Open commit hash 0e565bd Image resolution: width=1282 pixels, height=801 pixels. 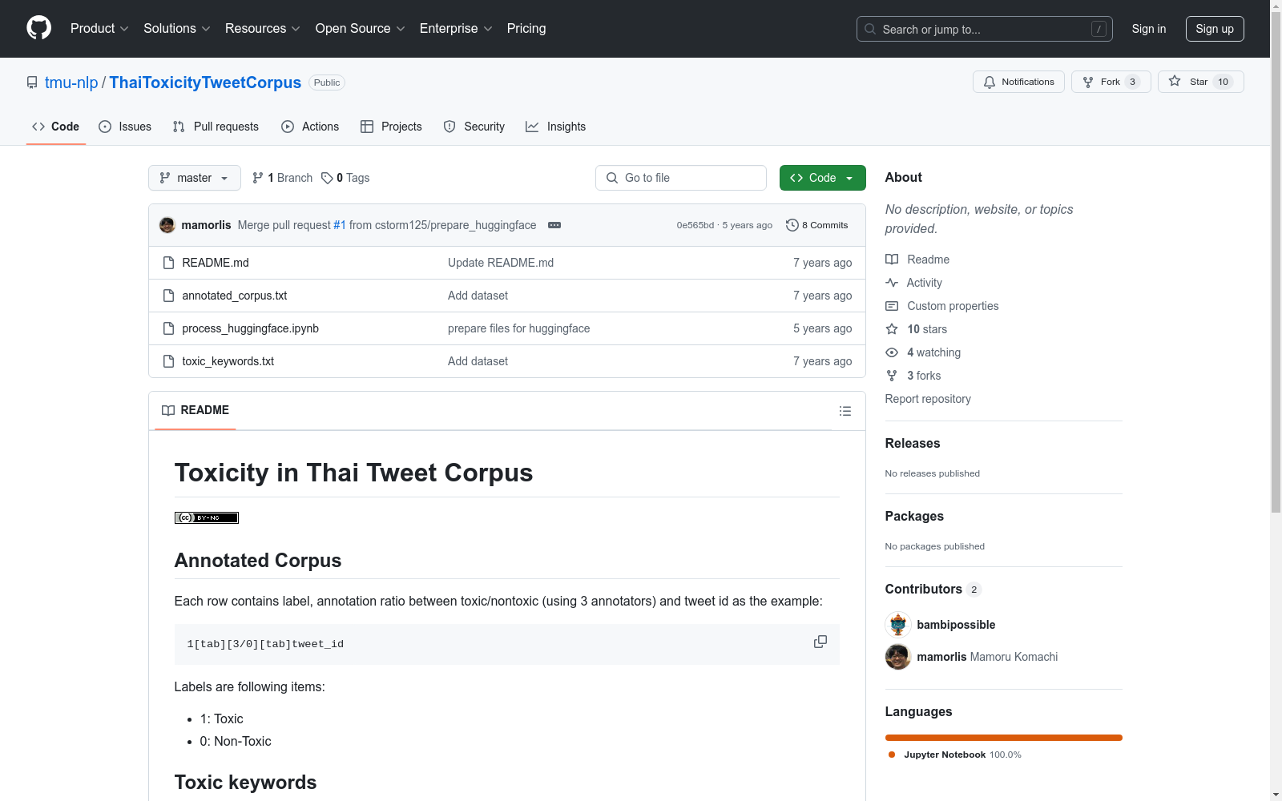[695, 225]
